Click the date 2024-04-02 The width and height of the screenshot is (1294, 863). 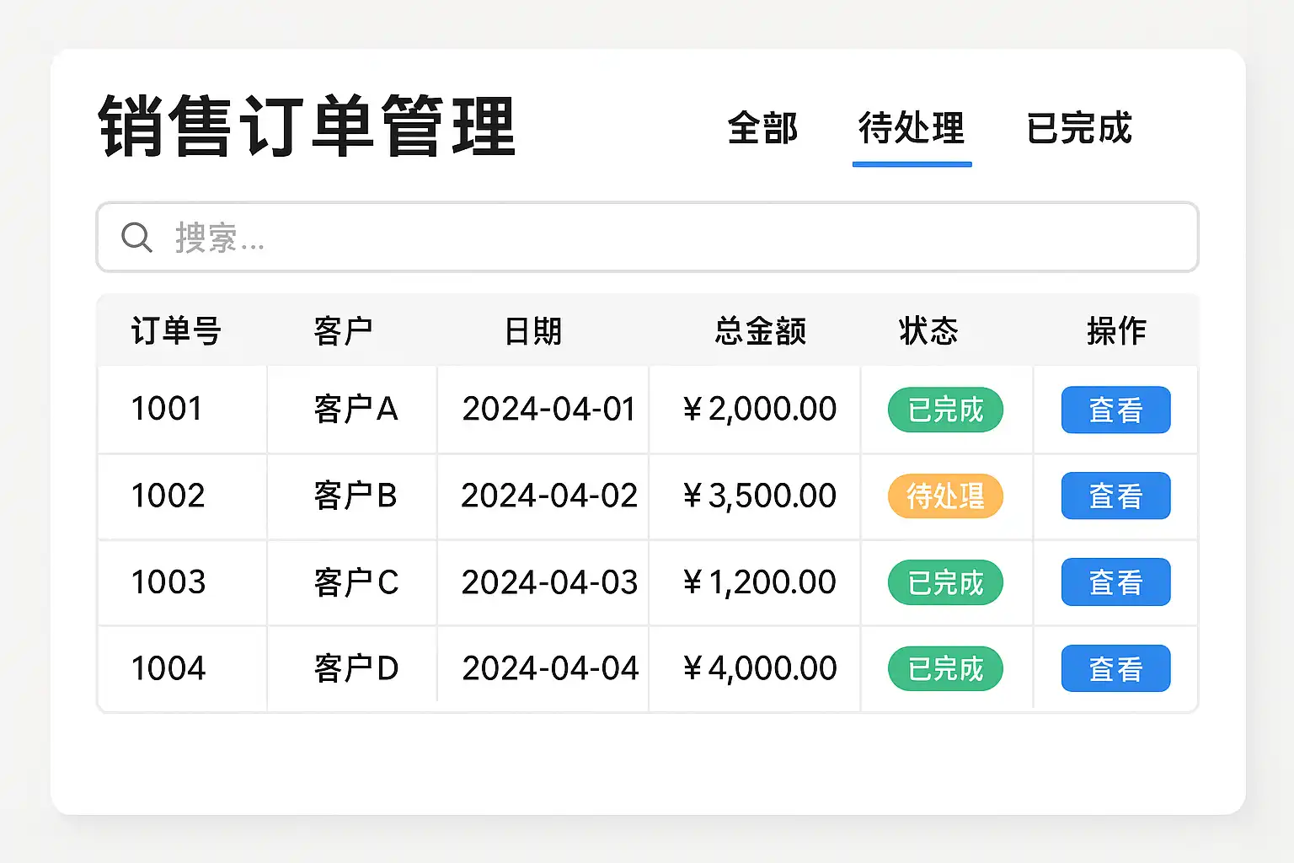coord(549,496)
